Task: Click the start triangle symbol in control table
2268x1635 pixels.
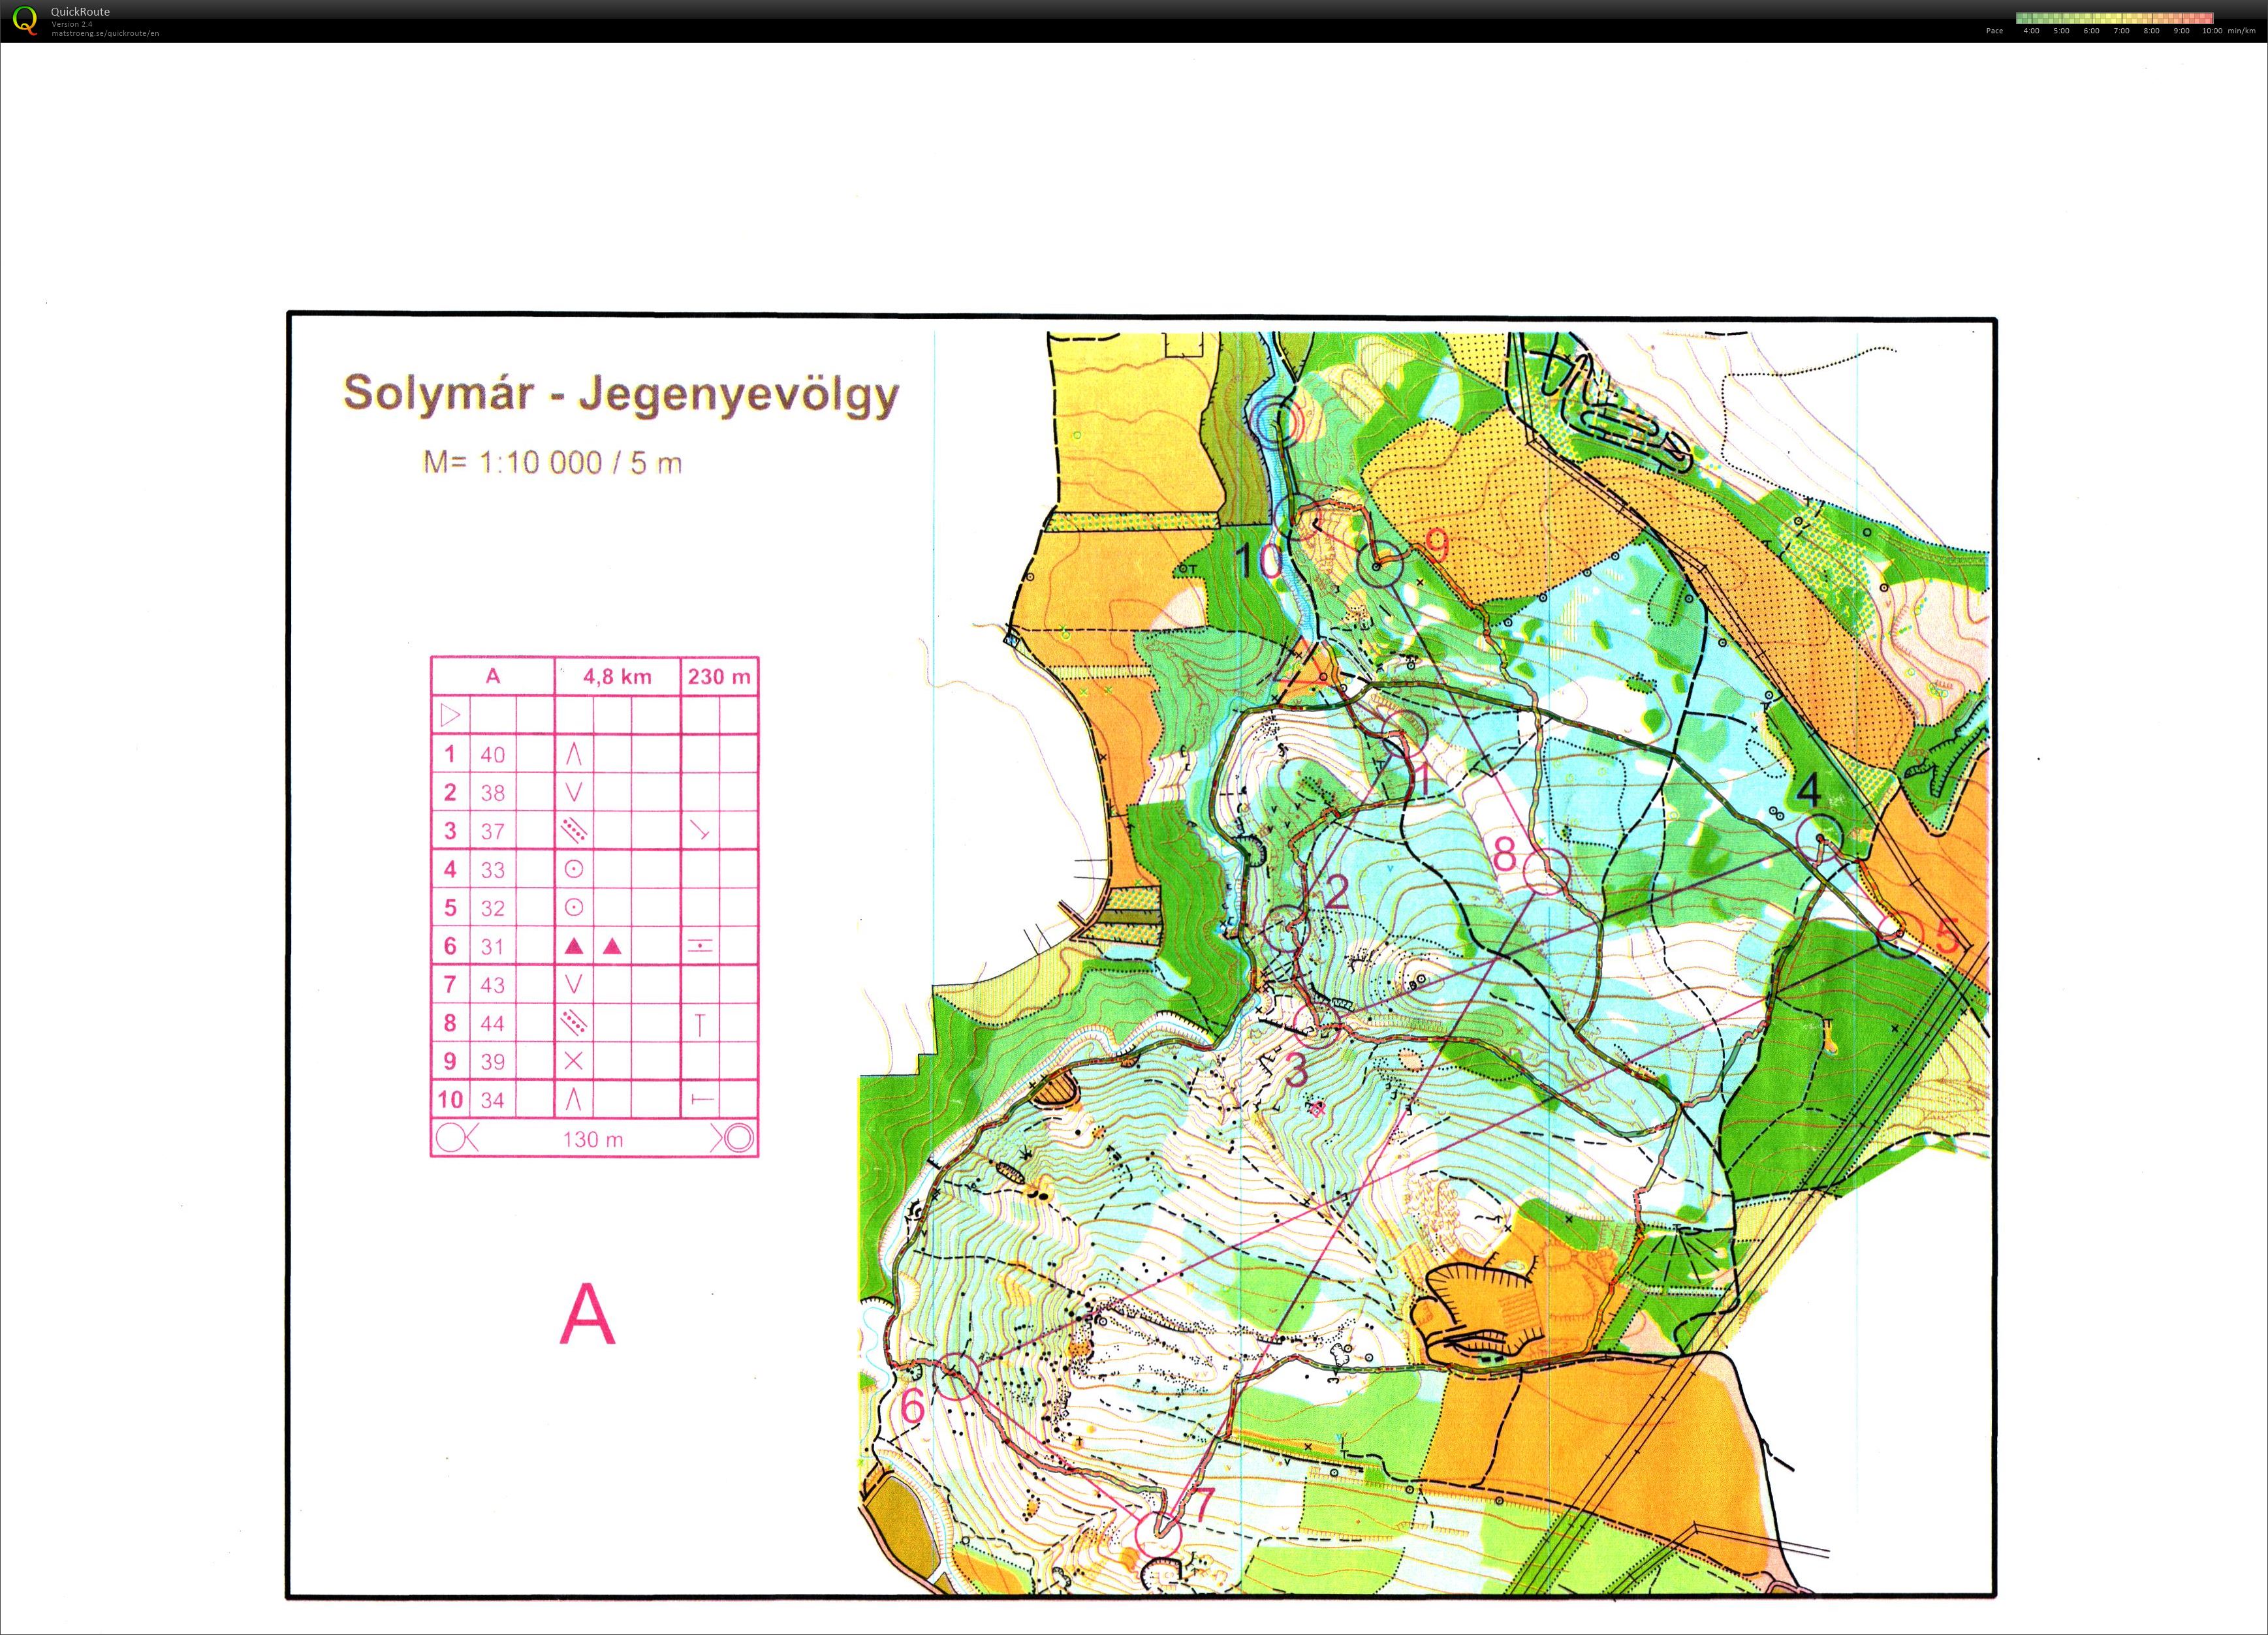Action: [x=450, y=716]
